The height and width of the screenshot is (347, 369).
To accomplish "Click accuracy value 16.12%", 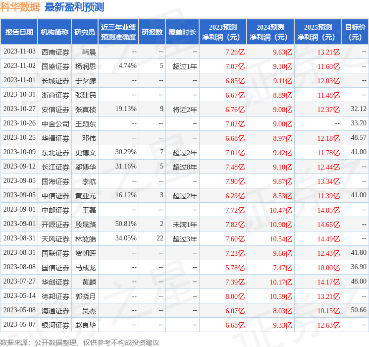I will (x=126, y=195).
